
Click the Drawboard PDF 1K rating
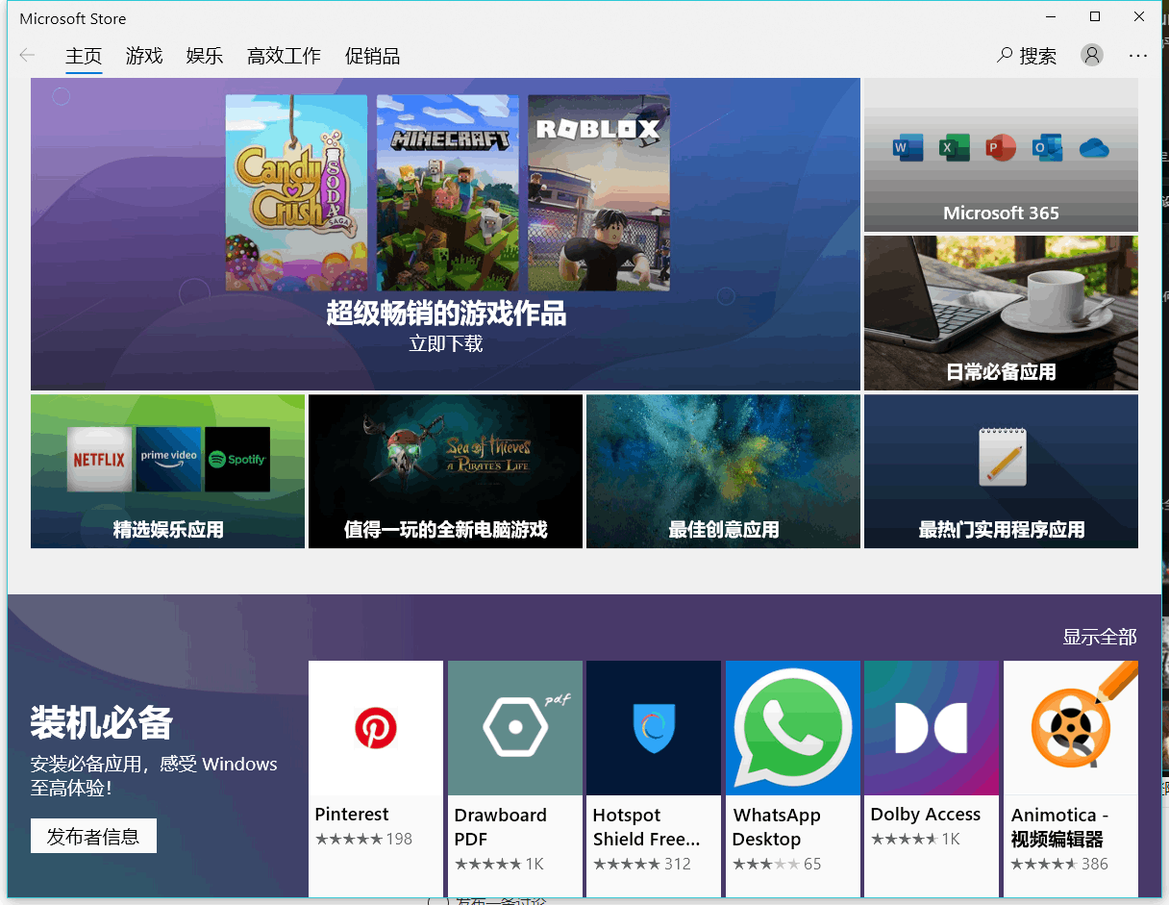coord(499,864)
